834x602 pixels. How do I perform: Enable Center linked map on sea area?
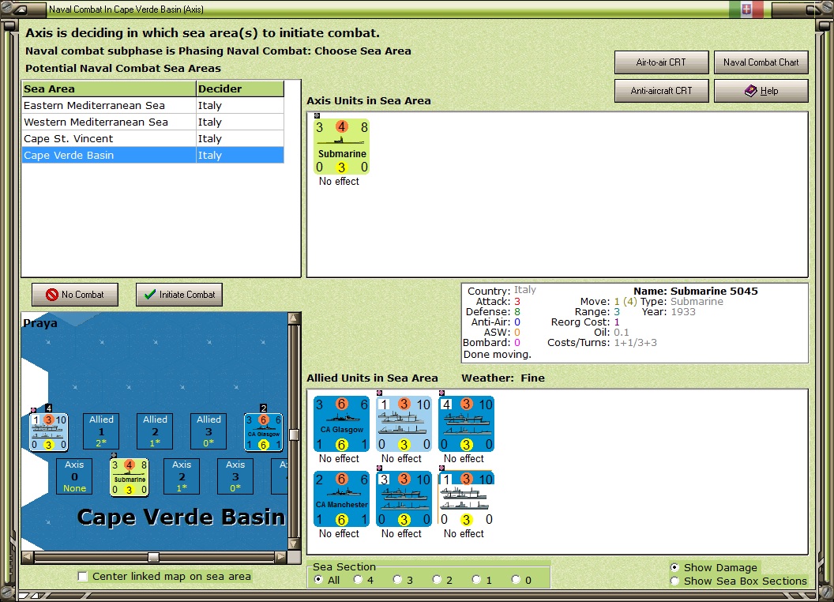point(82,577)
